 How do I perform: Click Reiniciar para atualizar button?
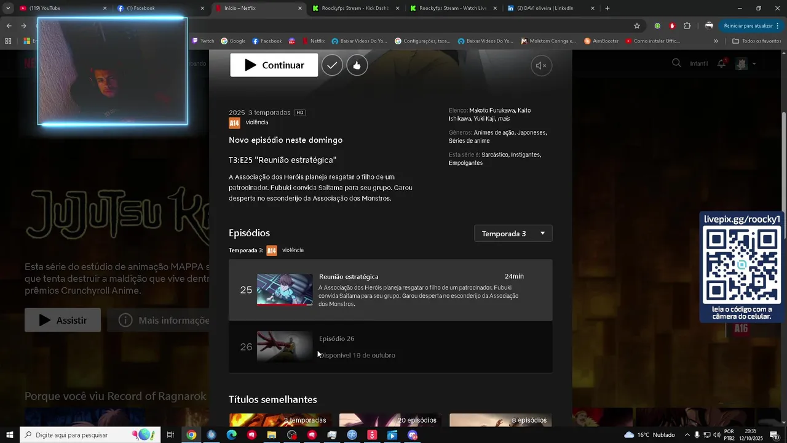752,26
